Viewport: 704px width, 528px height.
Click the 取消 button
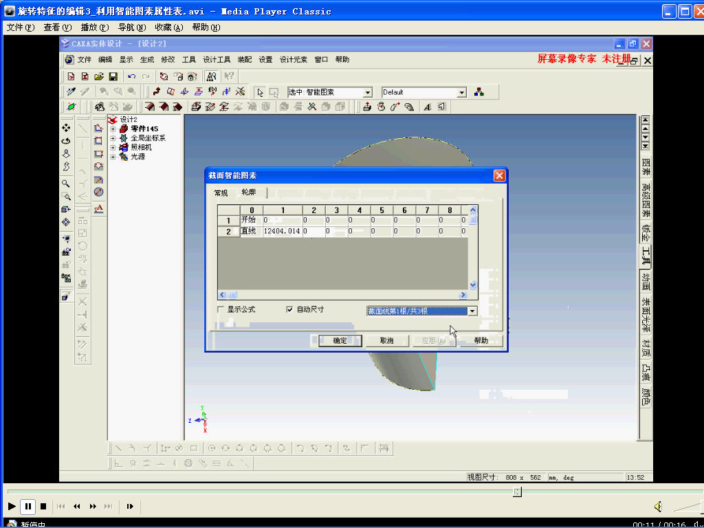[386, 341]
